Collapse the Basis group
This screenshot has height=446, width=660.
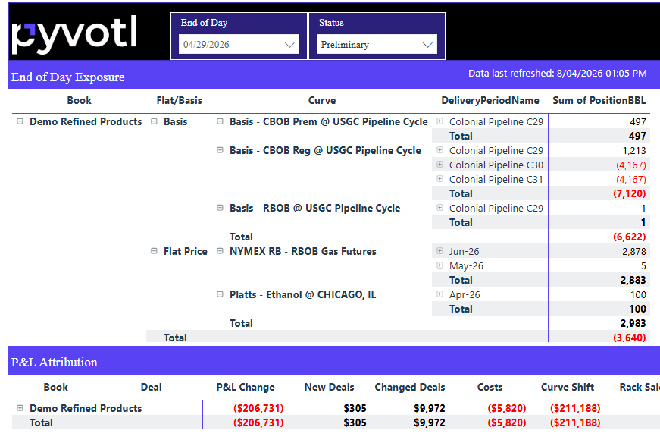pos(154,121)
